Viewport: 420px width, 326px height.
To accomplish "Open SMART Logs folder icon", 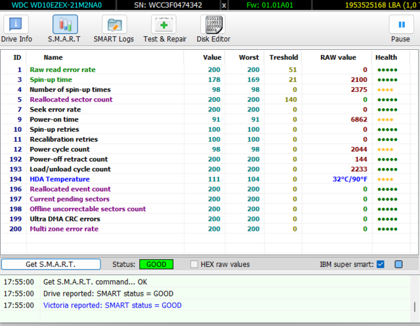I will click(x=114, y=24).
